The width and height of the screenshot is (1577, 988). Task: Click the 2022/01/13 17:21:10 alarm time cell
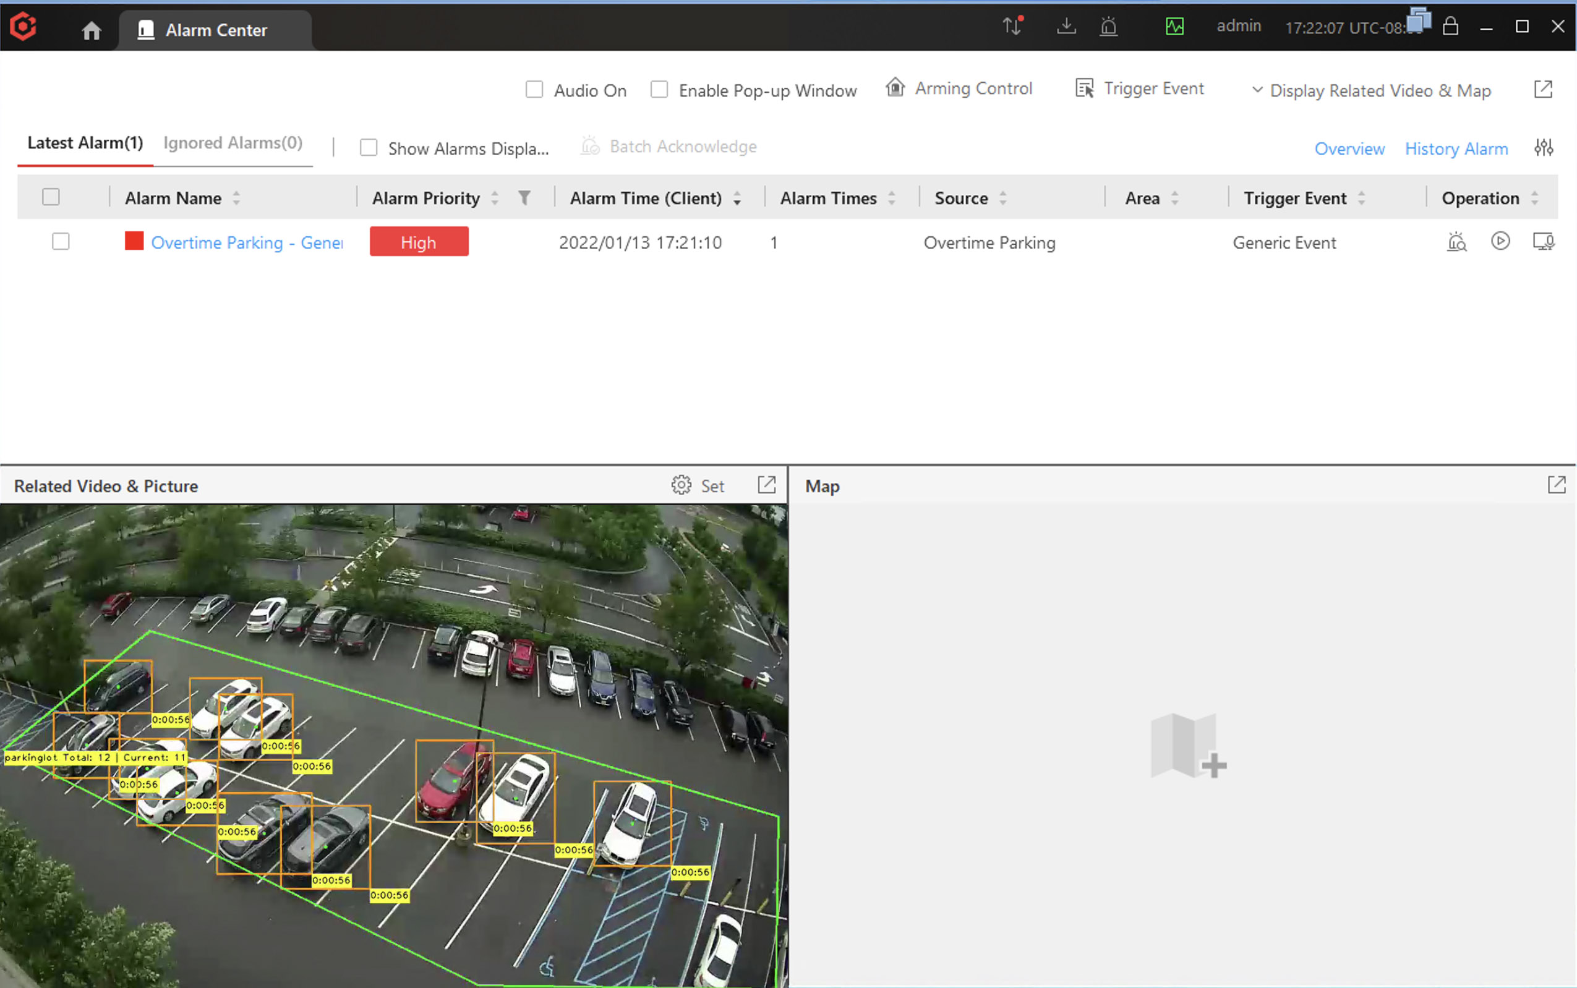click(641, 242)
